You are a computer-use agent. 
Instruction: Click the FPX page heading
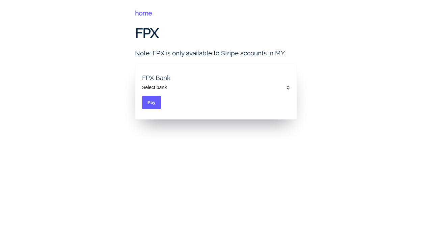147,33
